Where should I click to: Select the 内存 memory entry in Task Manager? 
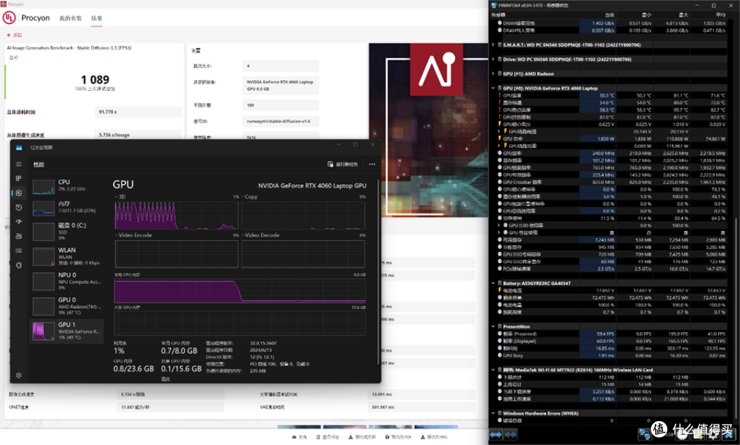(67, 207)
